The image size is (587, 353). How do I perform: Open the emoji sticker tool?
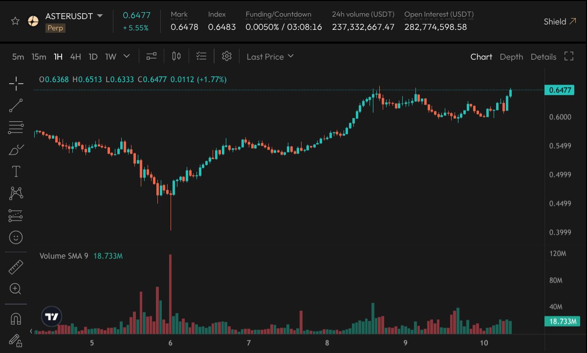click(x=16, y=238)
